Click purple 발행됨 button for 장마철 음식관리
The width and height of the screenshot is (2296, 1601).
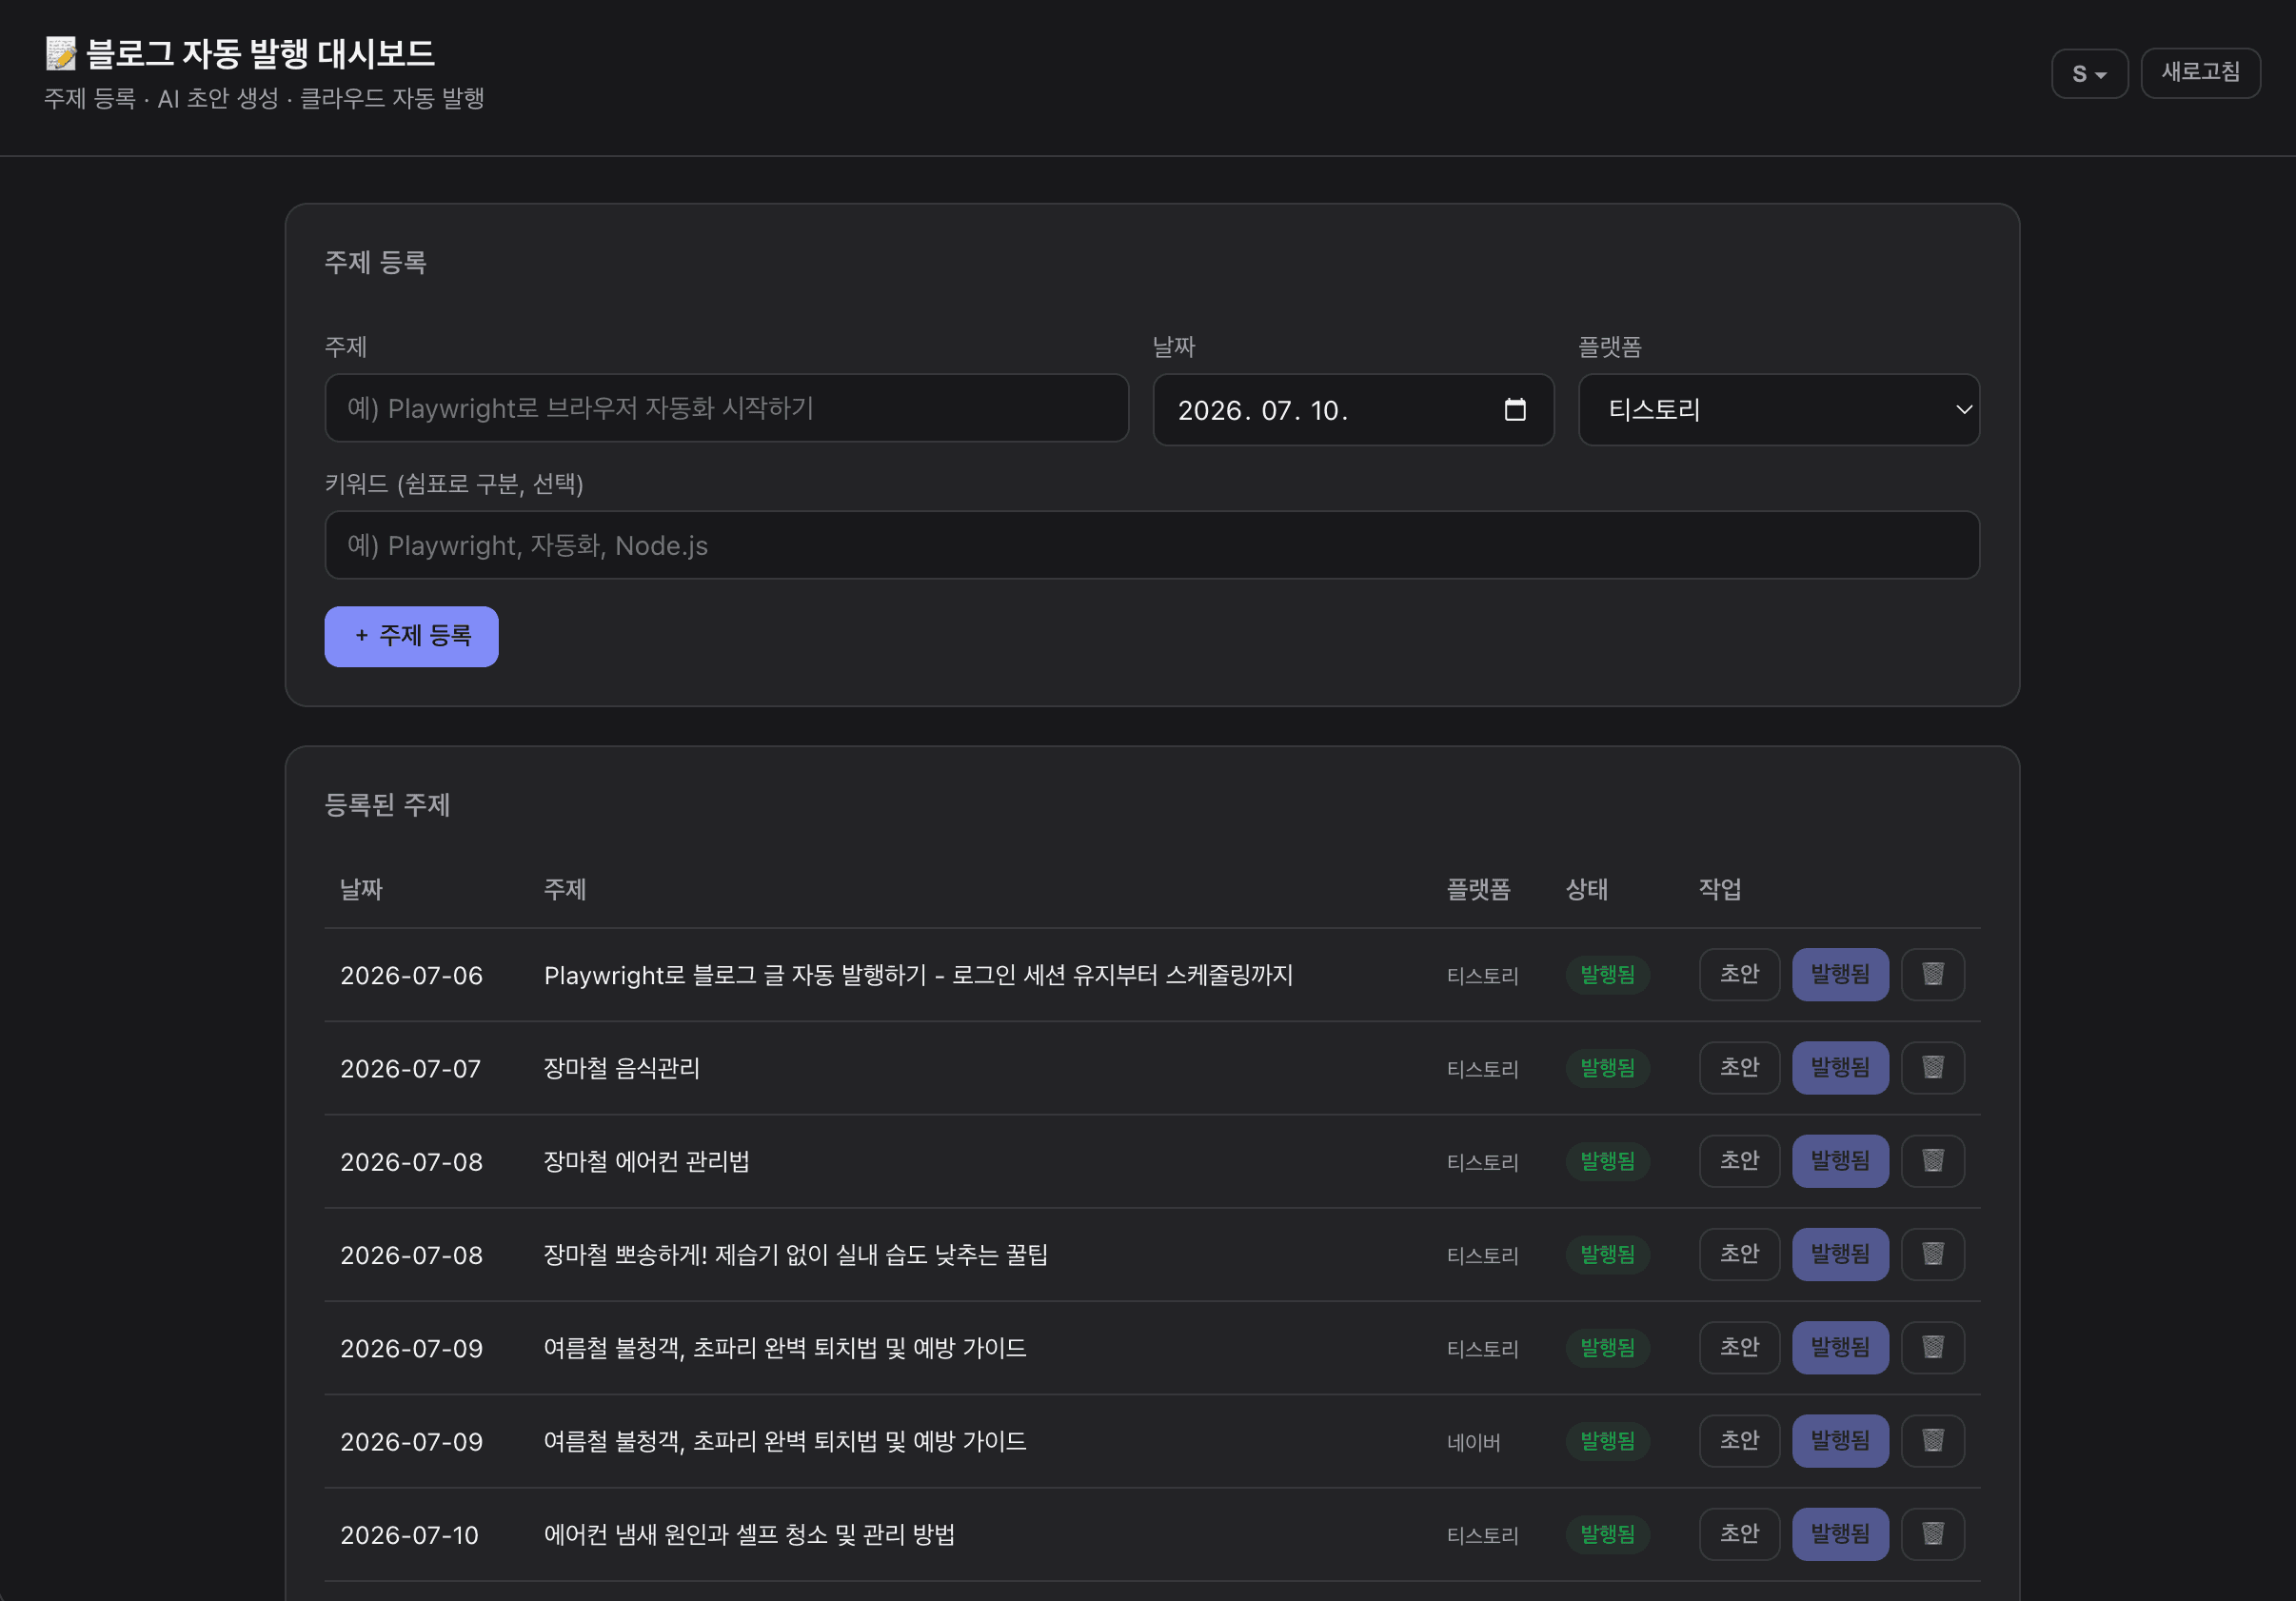1840,1067
